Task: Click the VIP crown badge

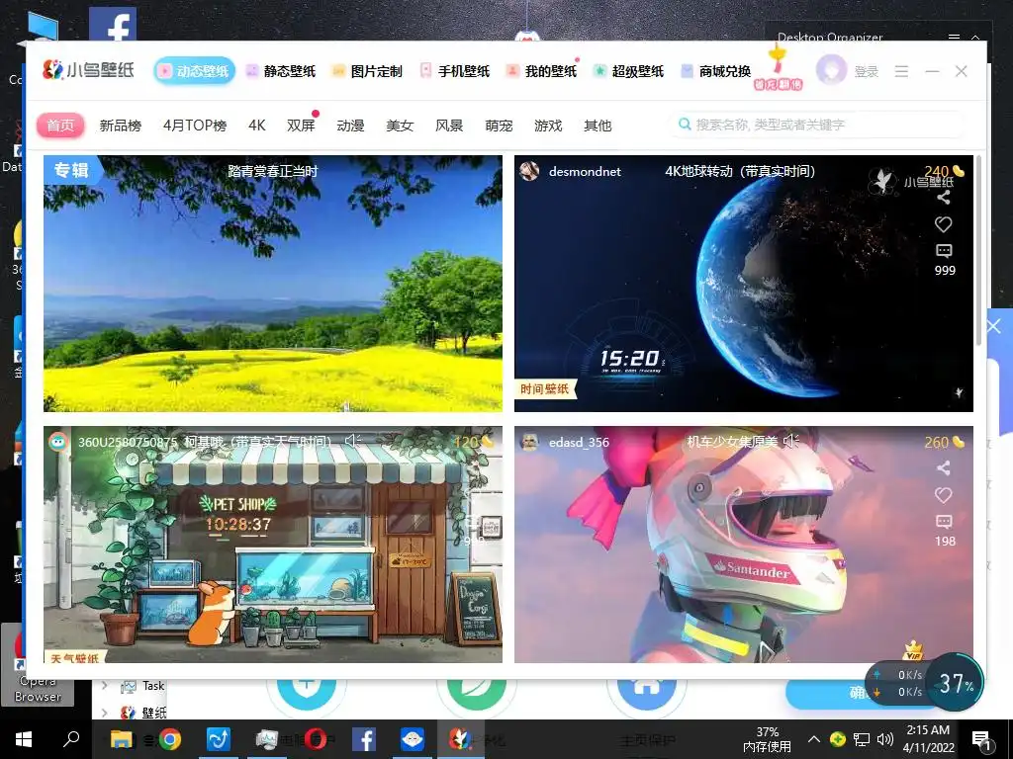Action: (913, 650)
